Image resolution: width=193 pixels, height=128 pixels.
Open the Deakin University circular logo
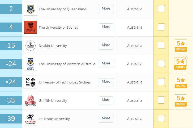pyautogui.click(x=31, y=46)
